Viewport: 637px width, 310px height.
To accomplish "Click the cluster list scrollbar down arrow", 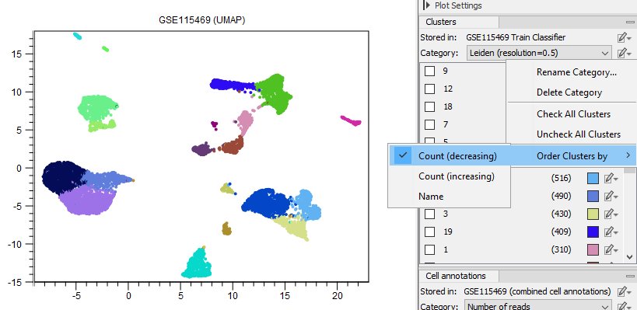I will point(630,257).
